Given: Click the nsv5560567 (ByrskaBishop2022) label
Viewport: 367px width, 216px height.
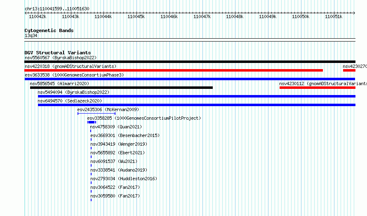Looking at the screenshot, I should pyautogui.click(x=61, y=58).
